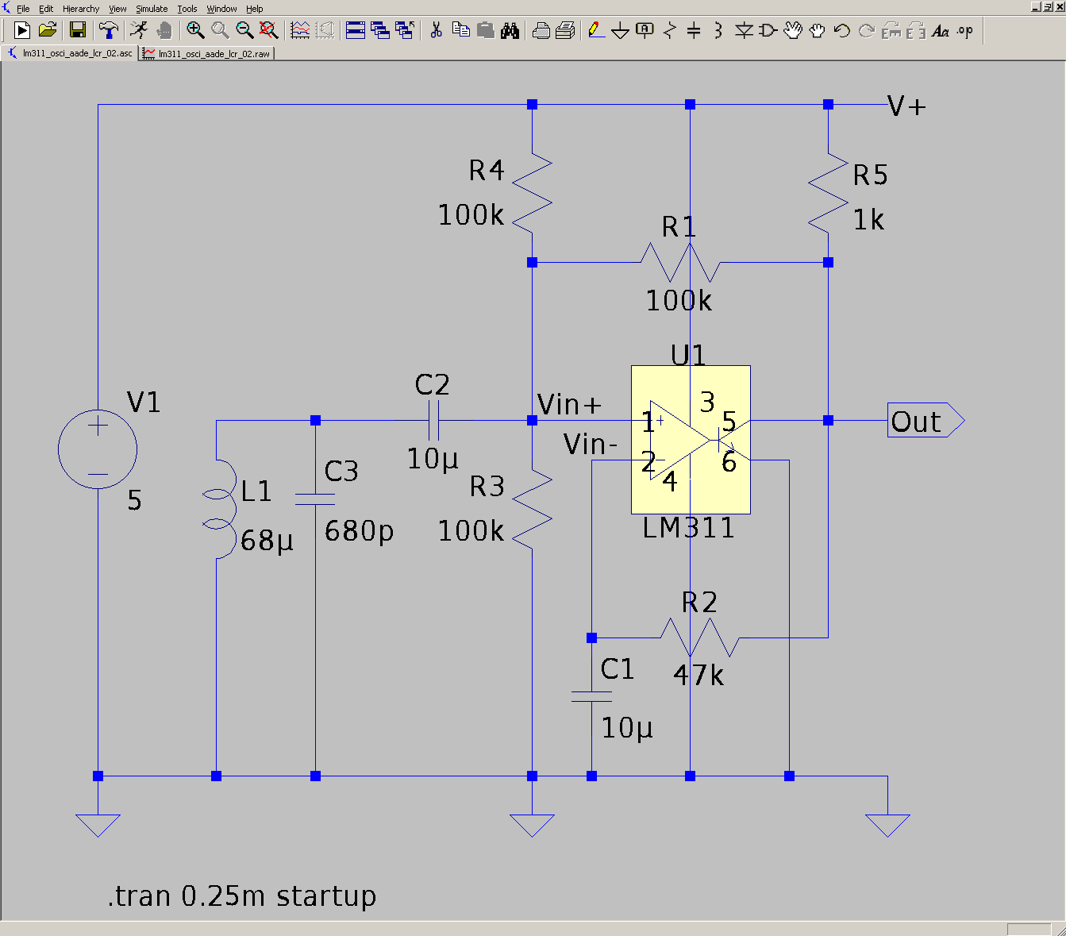
Task: Select the Place Resistor tool
Action: [x=670, y=30]
